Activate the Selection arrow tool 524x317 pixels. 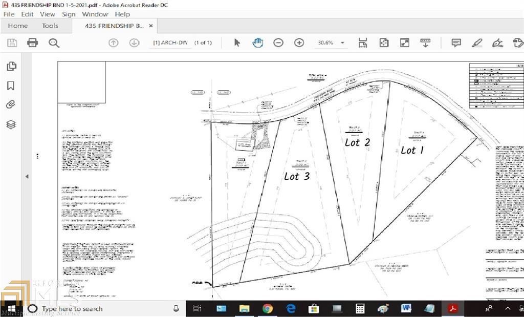coord(237,43)
